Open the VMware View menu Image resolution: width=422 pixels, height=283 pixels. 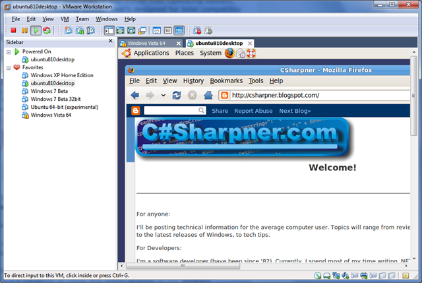[x=48, y=19]
